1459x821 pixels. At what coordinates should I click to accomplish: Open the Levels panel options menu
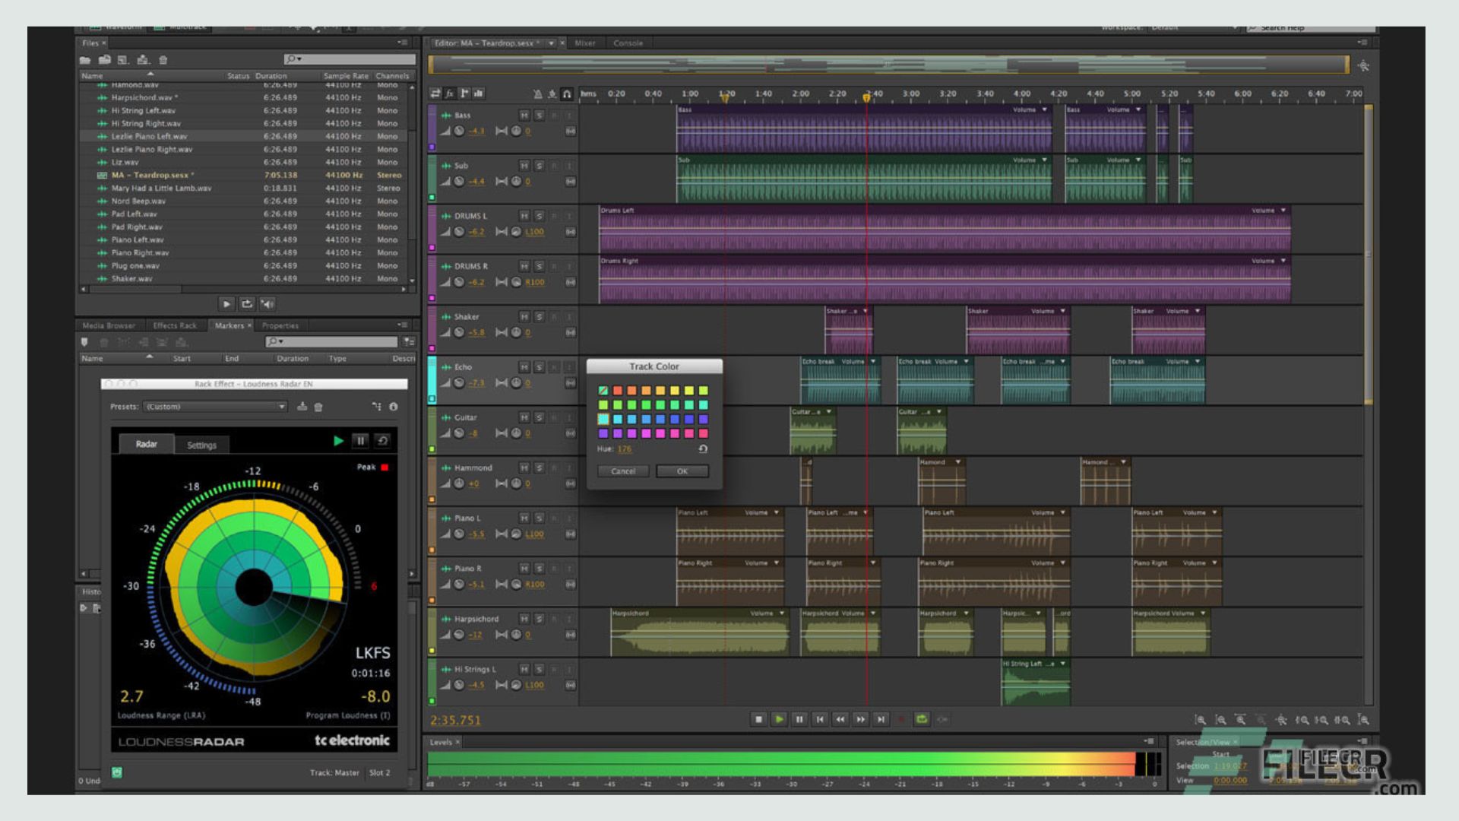1148,742
